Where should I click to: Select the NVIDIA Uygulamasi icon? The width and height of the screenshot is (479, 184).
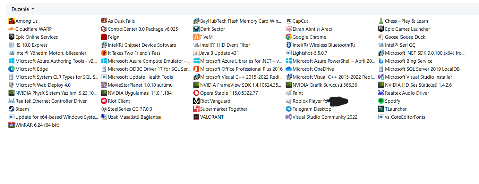click(104, 93)
